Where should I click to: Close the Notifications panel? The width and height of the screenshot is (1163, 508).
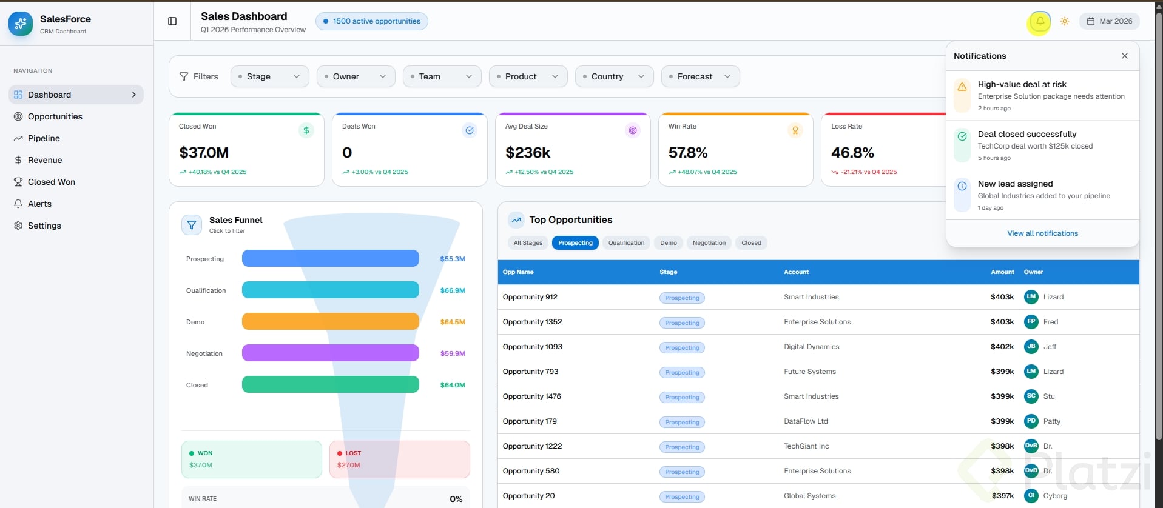click(x=1124, y=56)
